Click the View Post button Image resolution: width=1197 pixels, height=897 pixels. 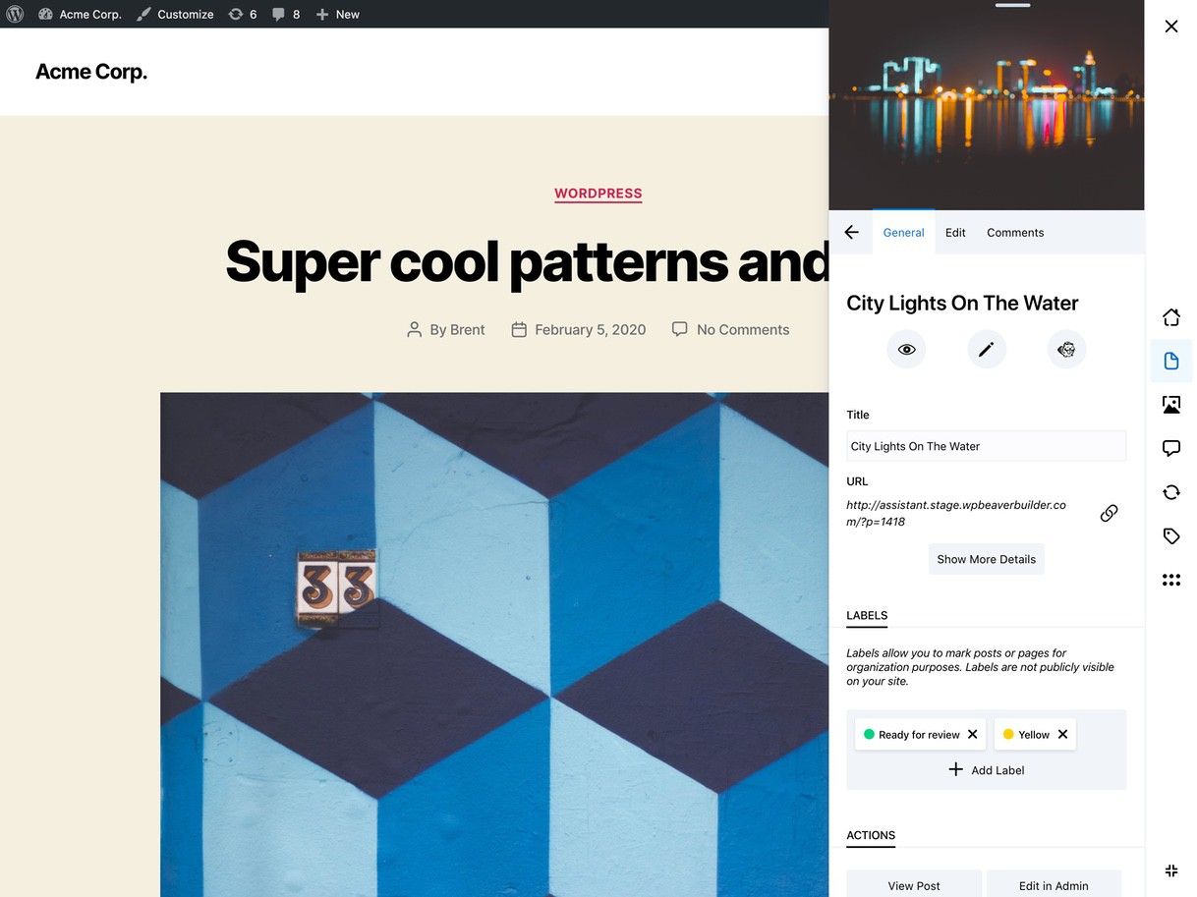[914, 884]
